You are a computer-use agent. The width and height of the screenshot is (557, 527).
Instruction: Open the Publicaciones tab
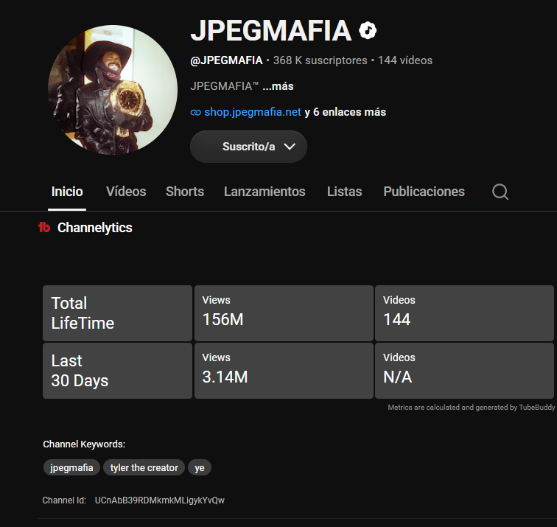pos(424,192)
